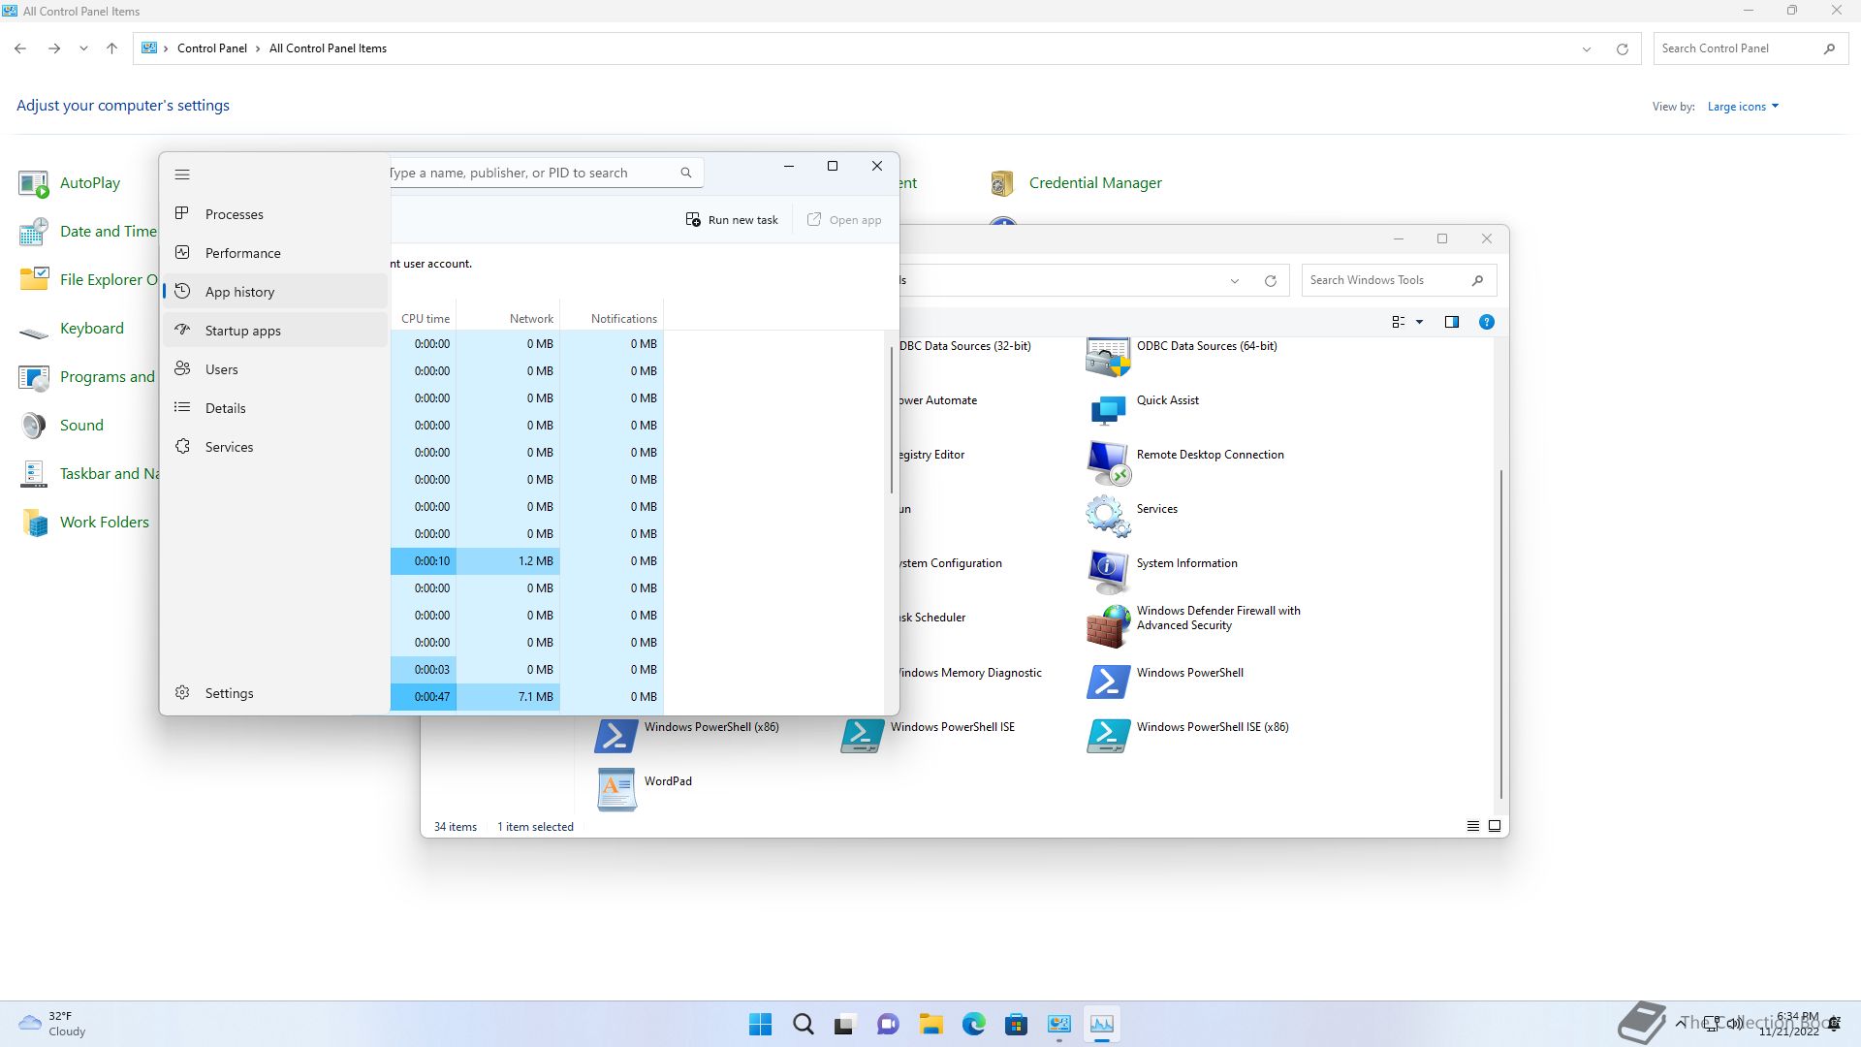Select the 0:00:47 CPU time cell
This screenshot has width=1861, height=1047.
tap(424, 697)
